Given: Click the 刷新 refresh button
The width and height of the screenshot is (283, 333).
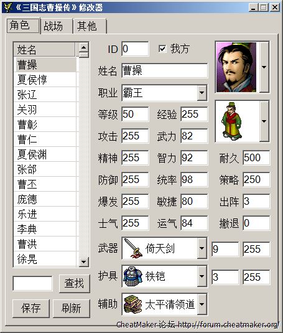Looking at the screenshot, I should click(x=72, y=308).
